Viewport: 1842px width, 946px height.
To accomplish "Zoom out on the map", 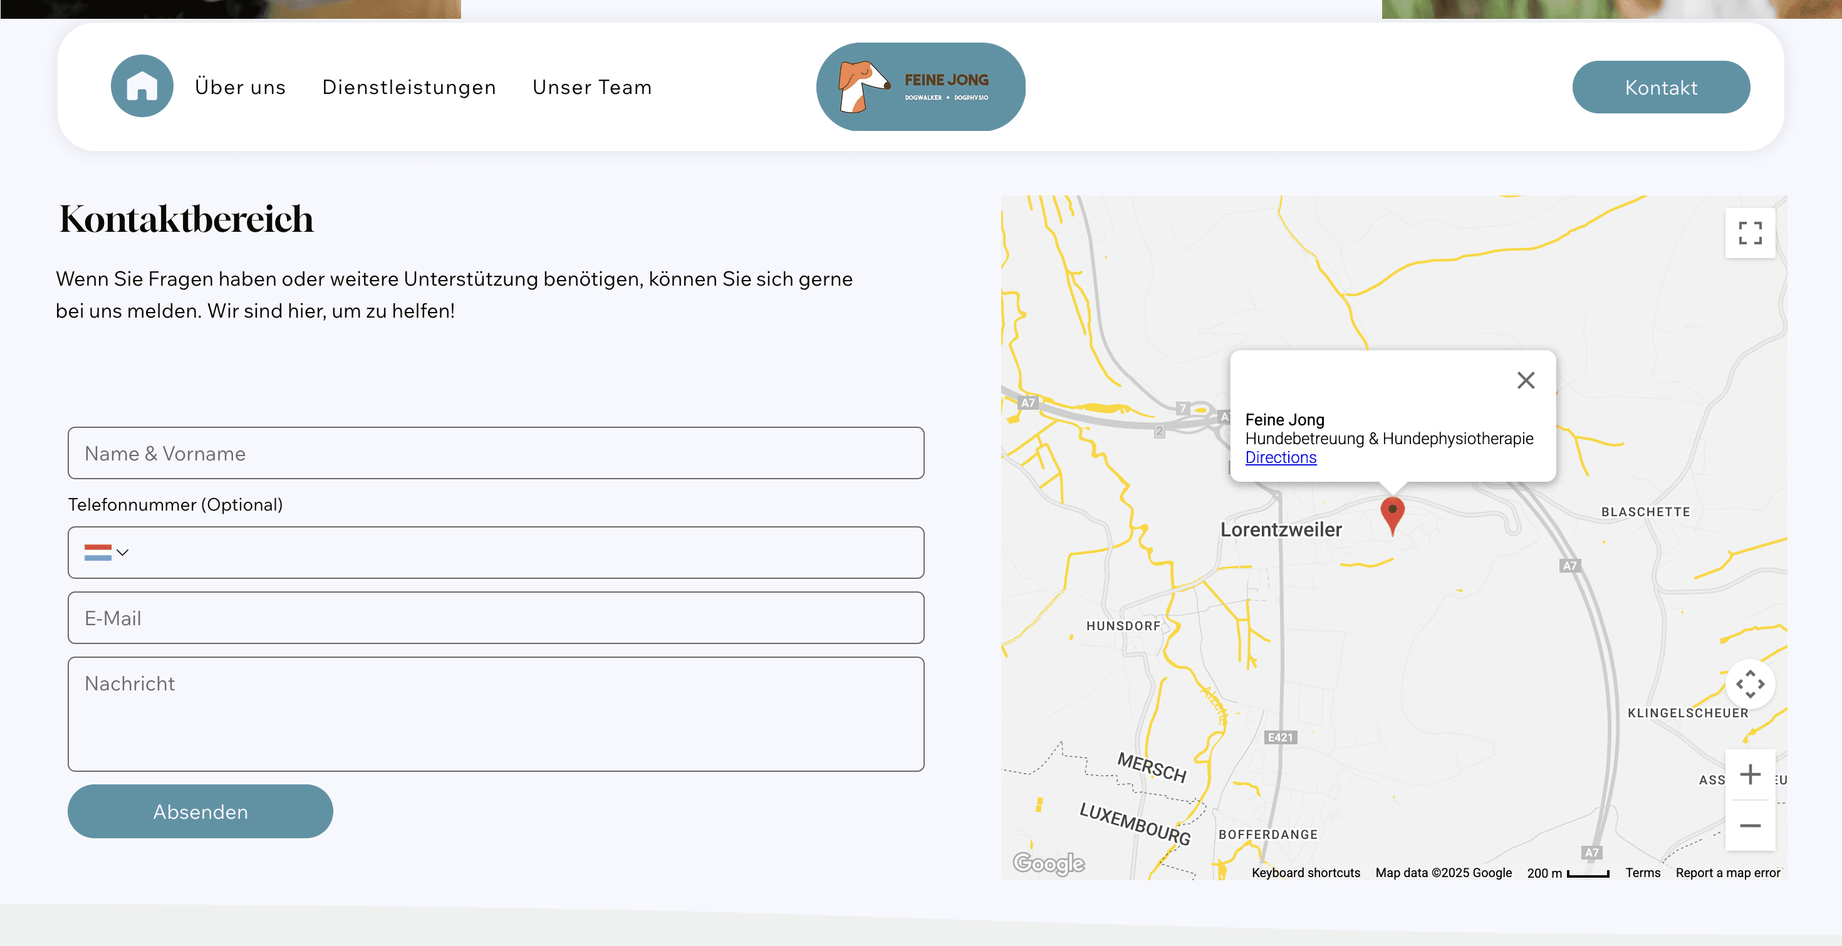I will (x=1749, y=826).
